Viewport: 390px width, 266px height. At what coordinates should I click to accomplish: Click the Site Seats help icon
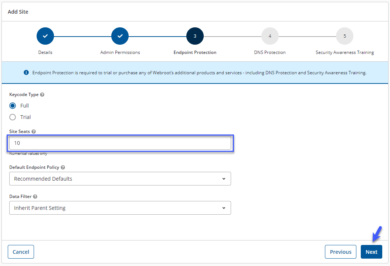pos(34,132)
